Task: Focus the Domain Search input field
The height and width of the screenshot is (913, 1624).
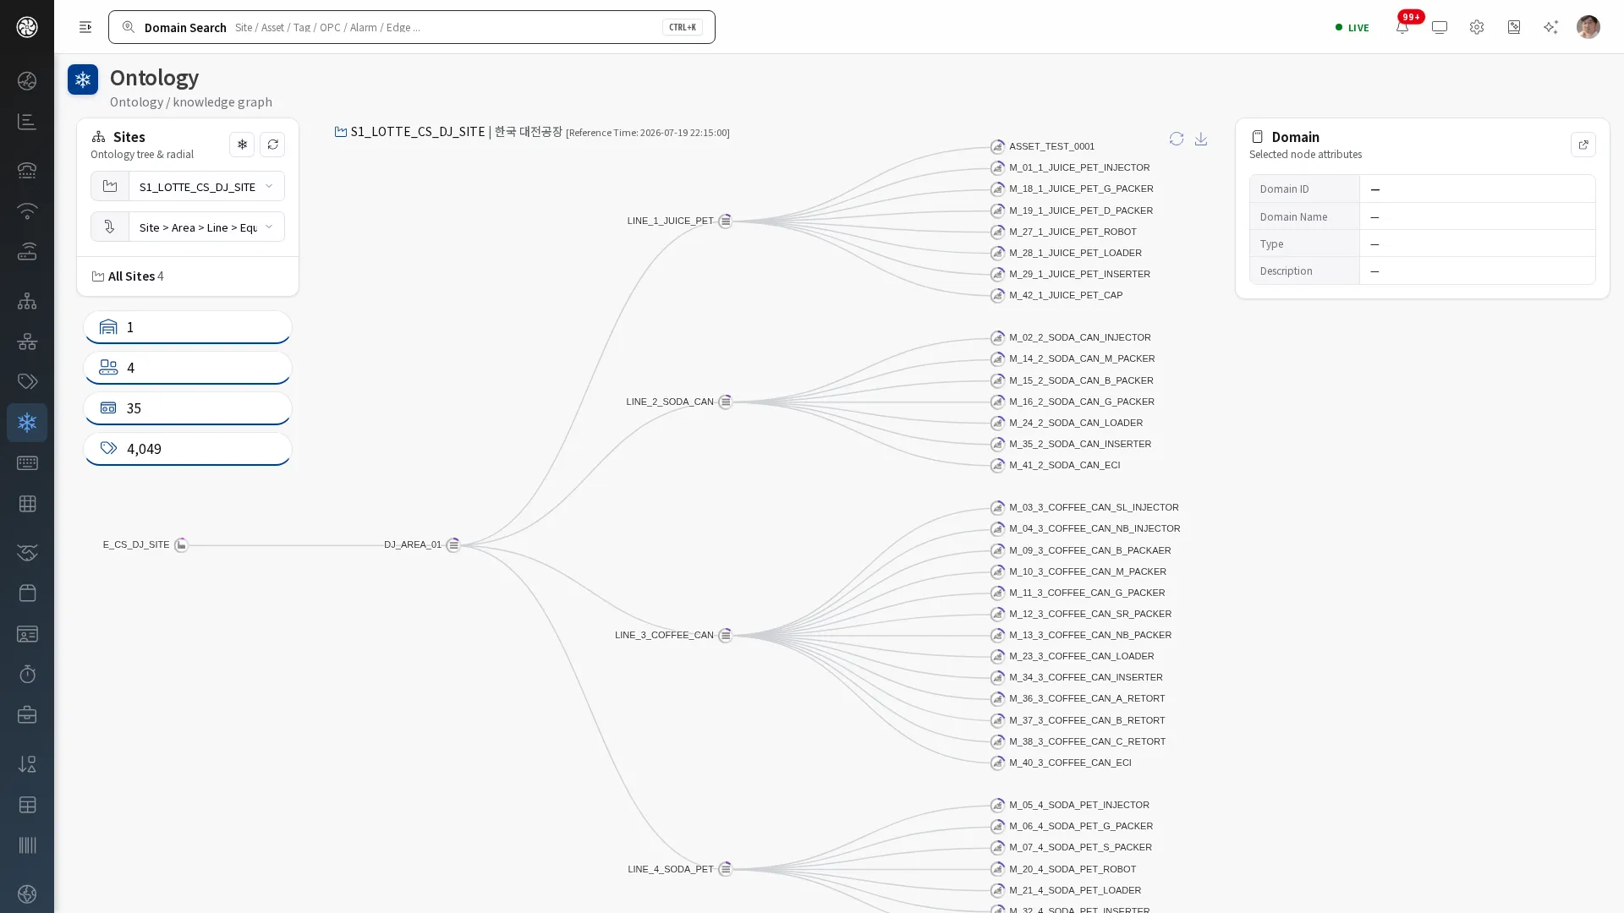Action: (x=412, y=27)
